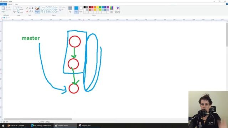
Task: Open Paint Help question mark icon
Action: click(x=227, y=4)
